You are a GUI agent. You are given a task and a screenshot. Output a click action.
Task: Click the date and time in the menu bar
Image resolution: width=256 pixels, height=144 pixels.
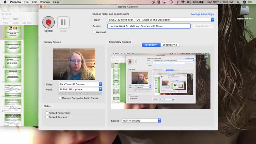[x=220, y=2]
